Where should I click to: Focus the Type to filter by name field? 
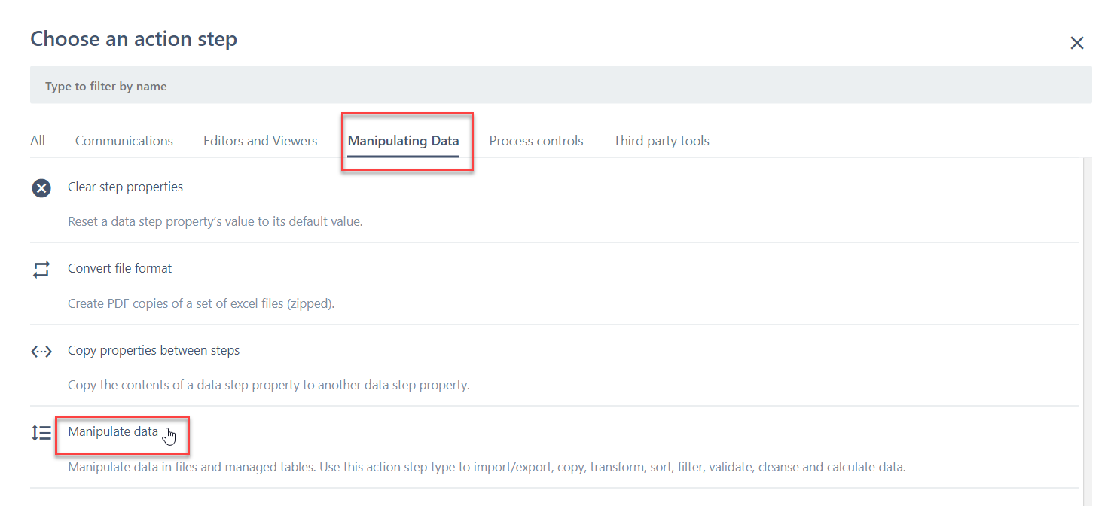click(x=560, y=86)
